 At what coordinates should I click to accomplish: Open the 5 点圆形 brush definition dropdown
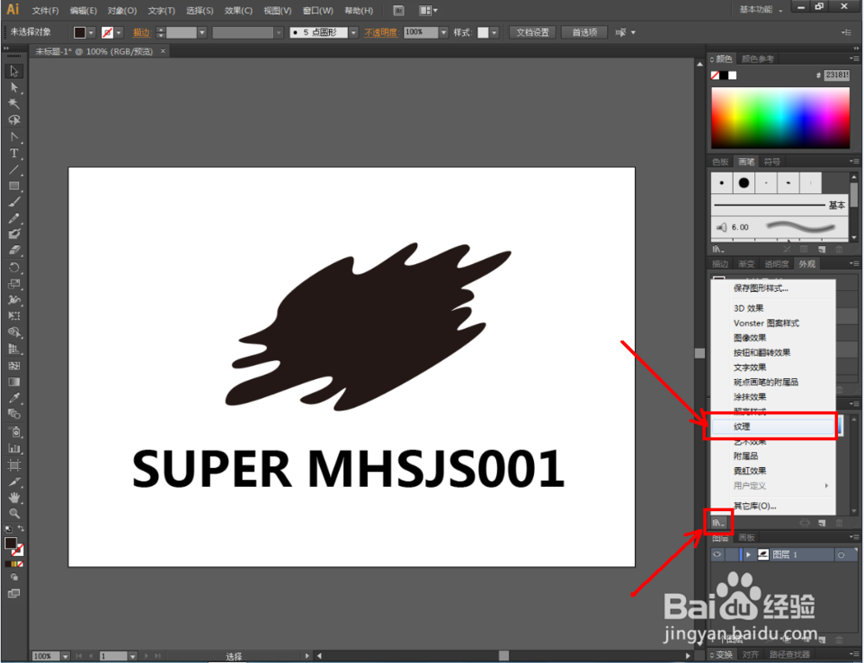353,33
